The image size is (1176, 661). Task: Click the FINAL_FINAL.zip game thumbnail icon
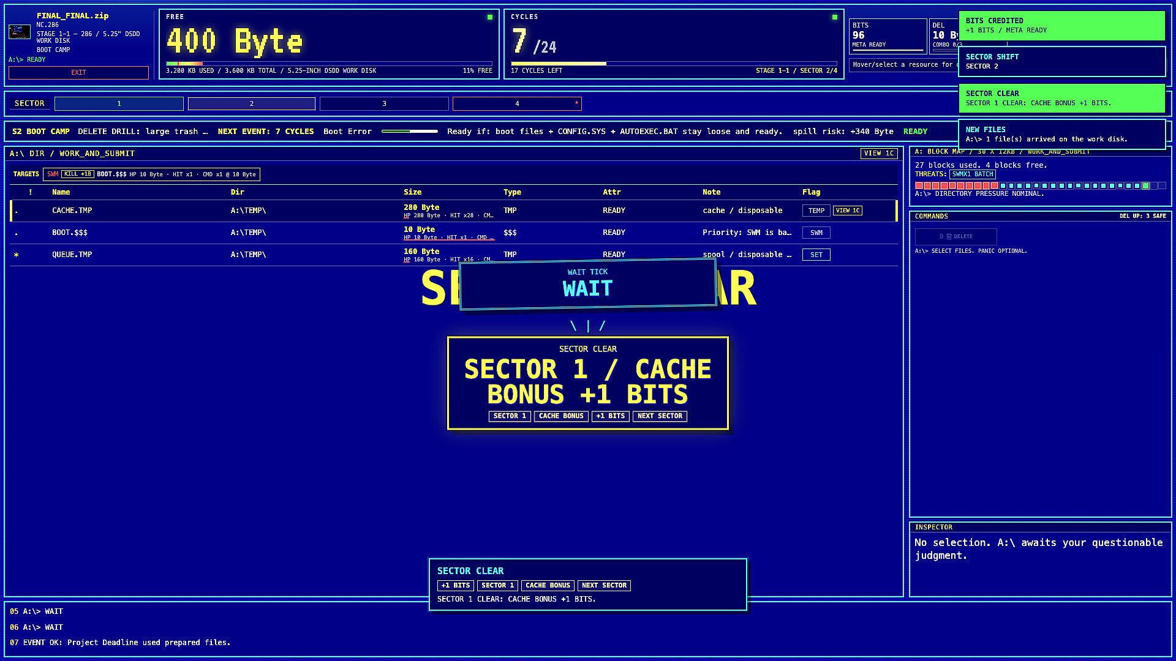(20, 32)
